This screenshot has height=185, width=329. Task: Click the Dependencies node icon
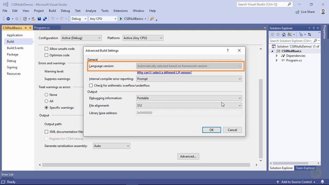(x=283, y=56)
